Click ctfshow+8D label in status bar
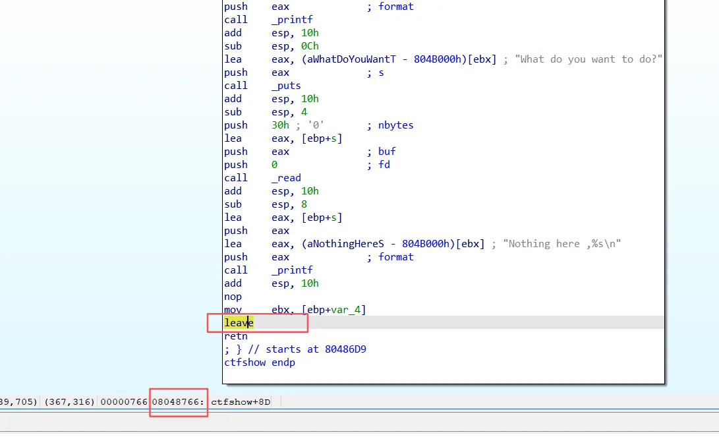The height and width of the screenshot is (437, 719). pos(241,401)
